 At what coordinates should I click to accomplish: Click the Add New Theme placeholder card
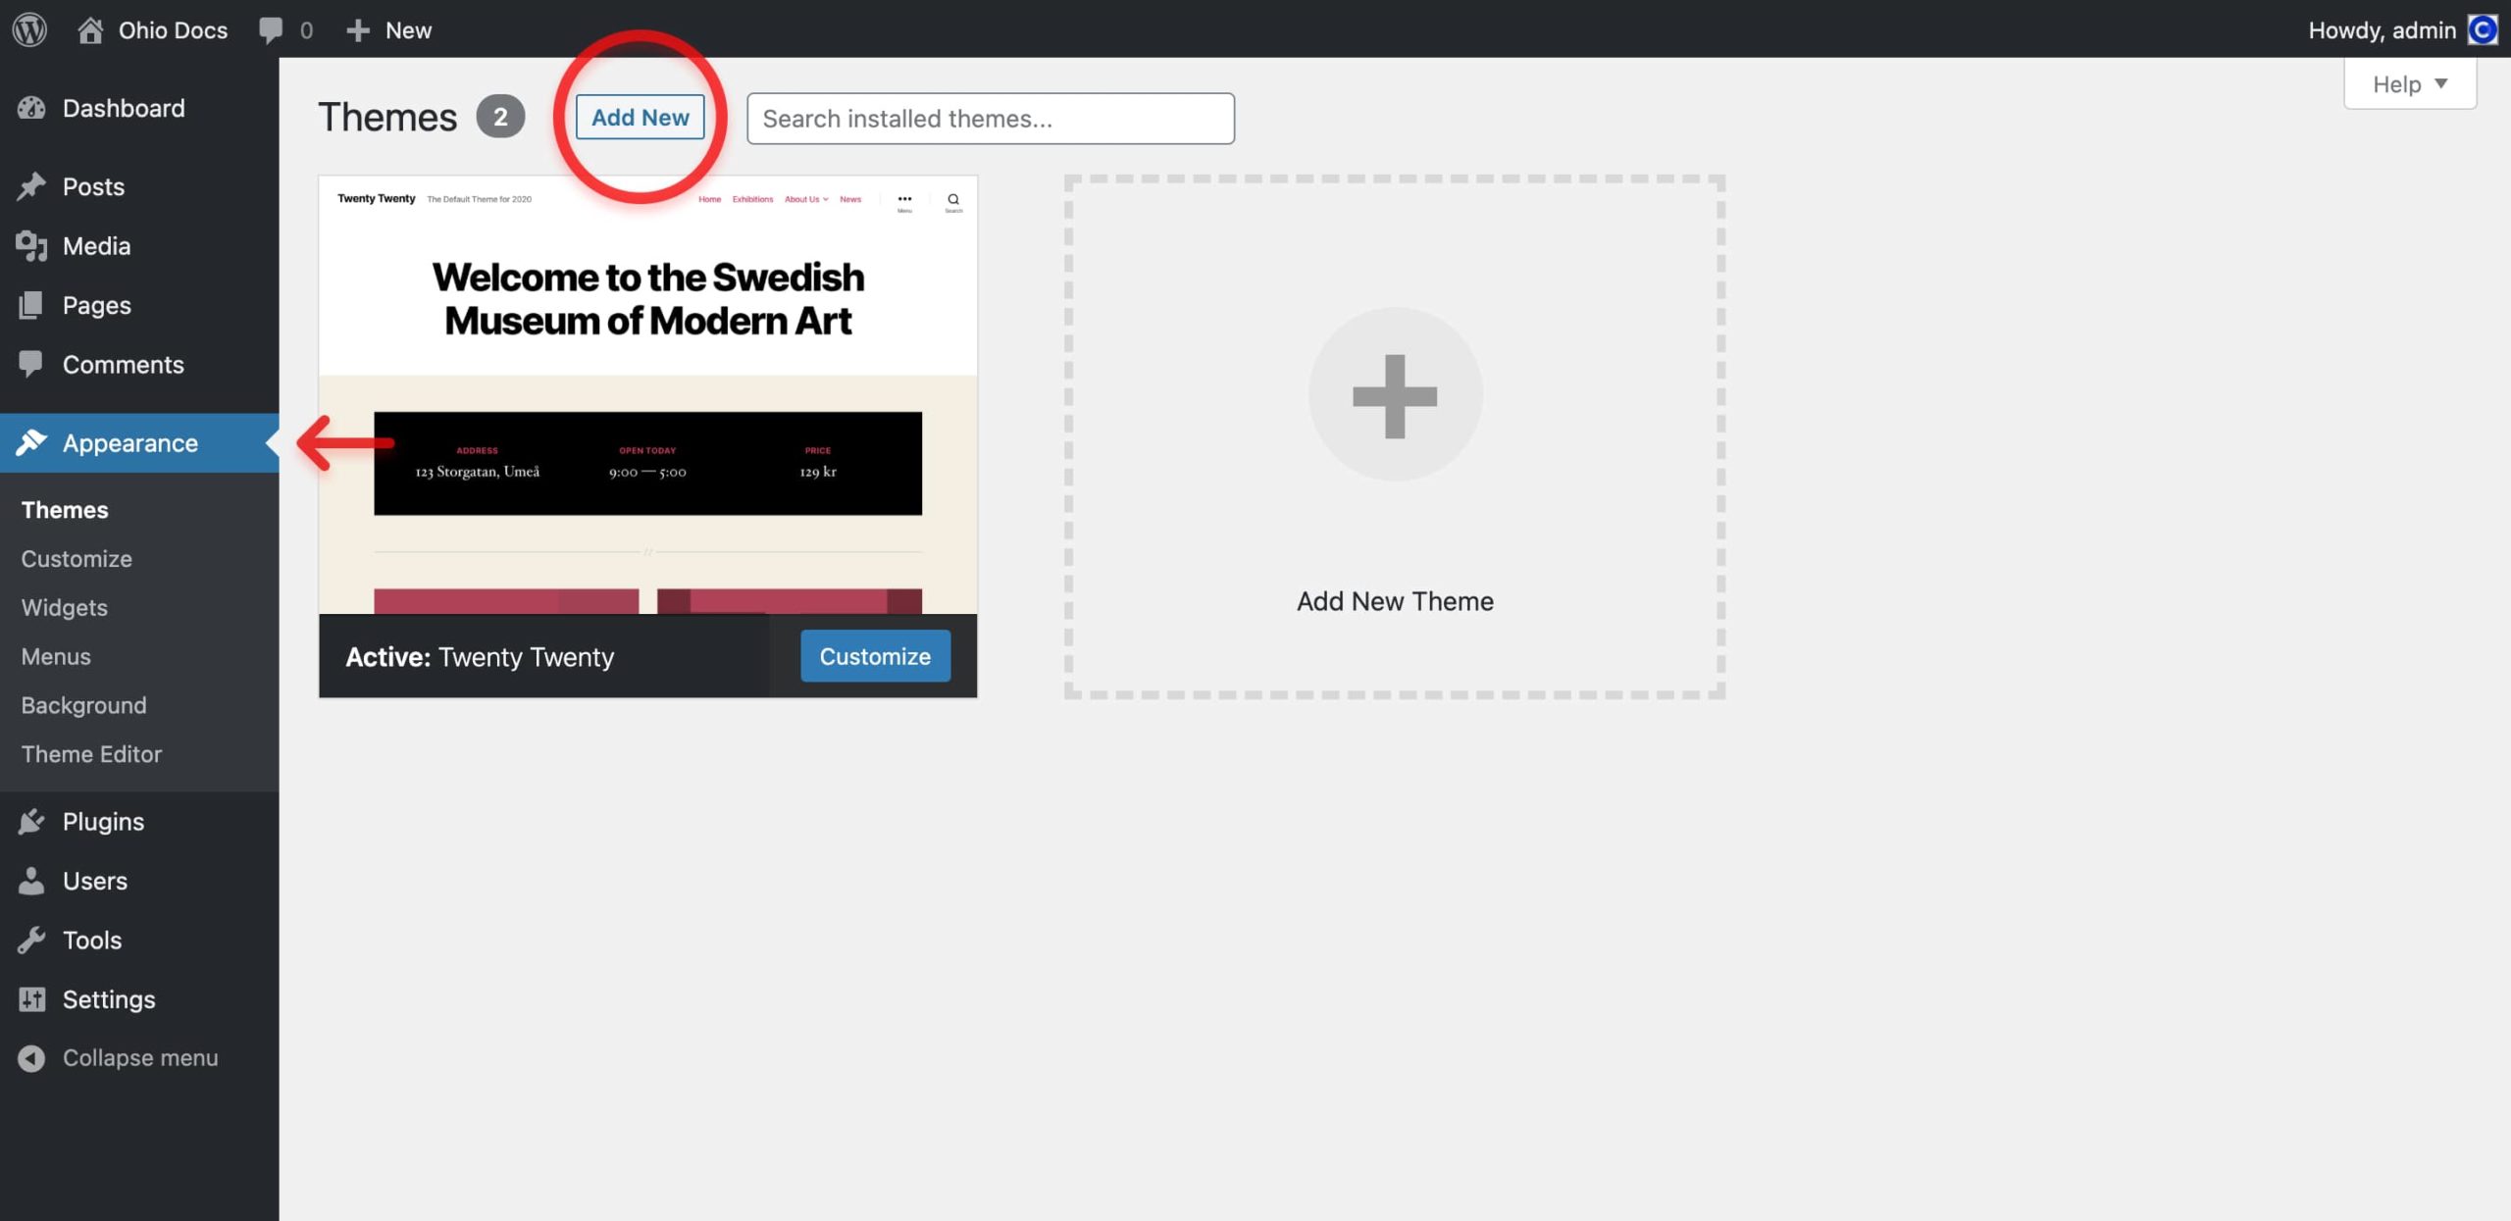click(1395, 436)
